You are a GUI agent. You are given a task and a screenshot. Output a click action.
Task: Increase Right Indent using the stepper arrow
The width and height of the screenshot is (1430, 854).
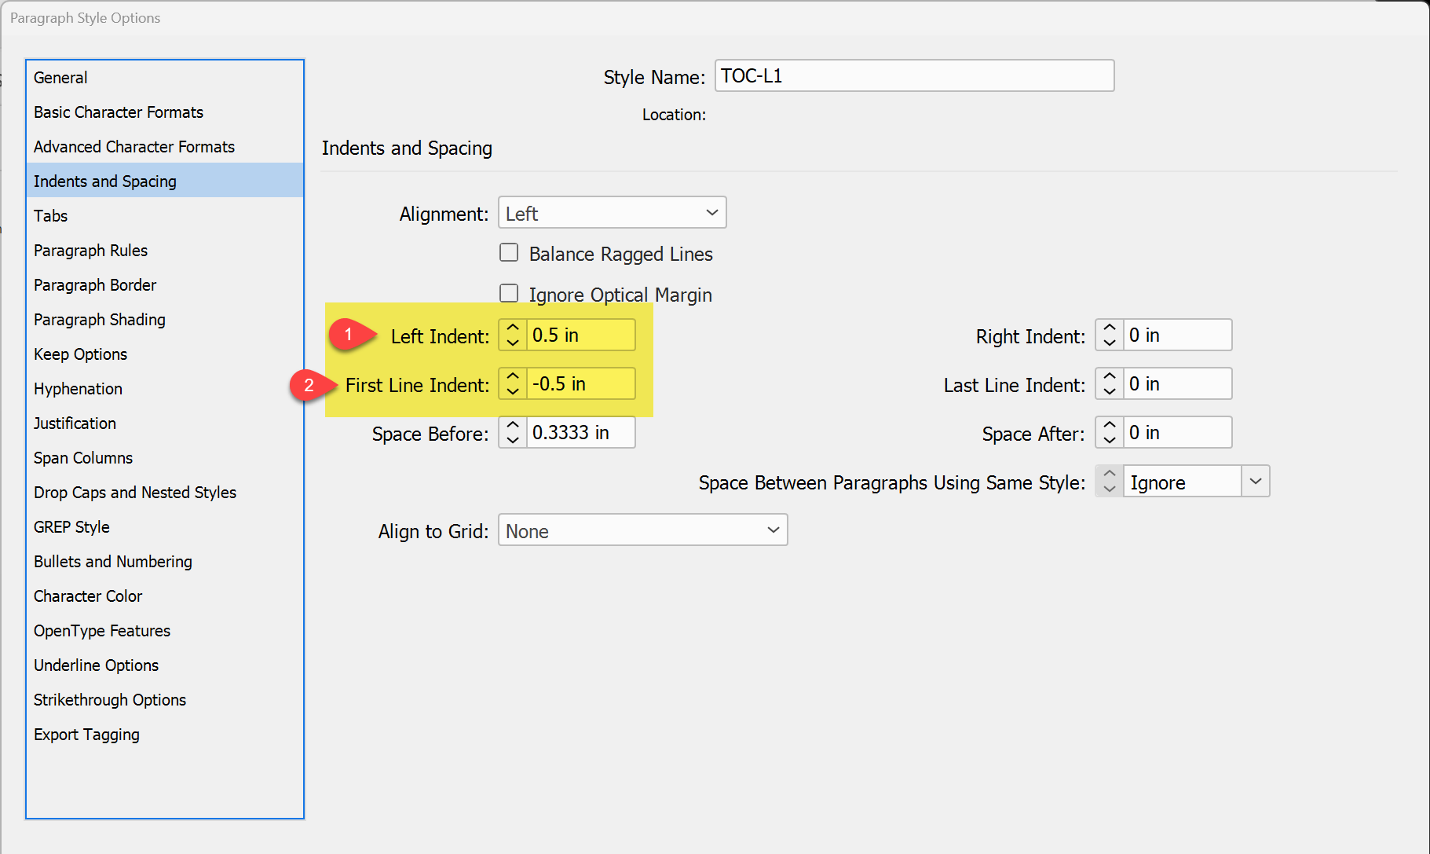click(x=1109, y=328)
